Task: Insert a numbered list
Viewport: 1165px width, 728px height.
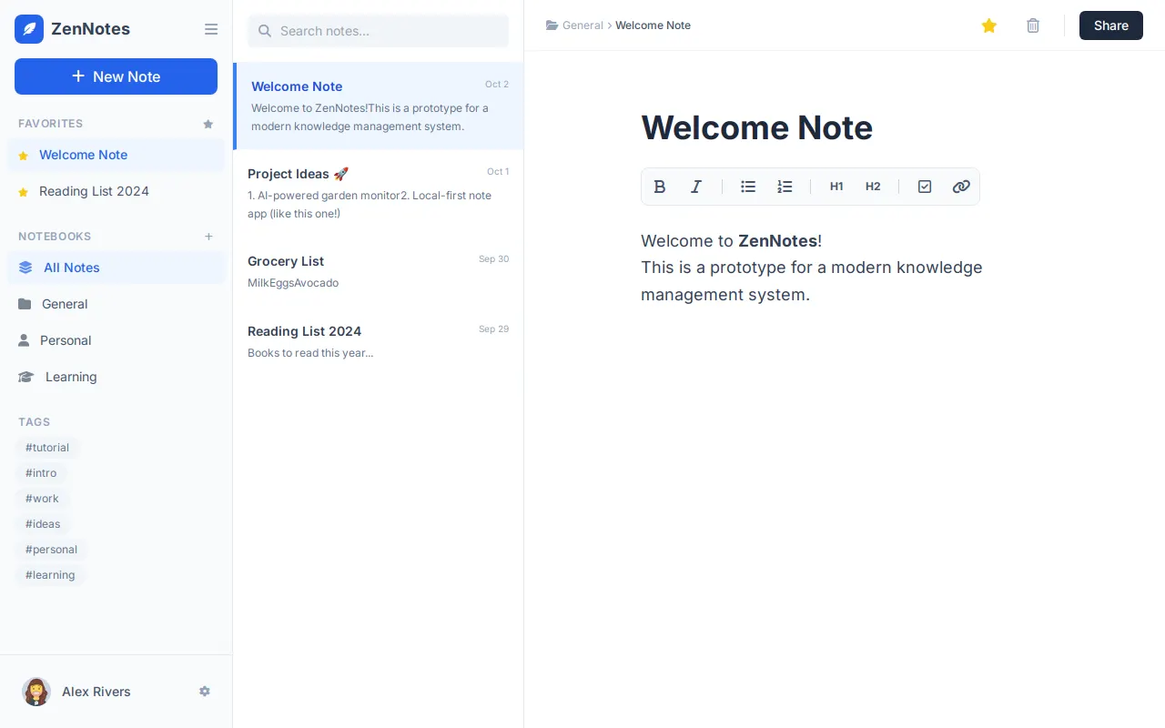Action: [x=785, y=187]
